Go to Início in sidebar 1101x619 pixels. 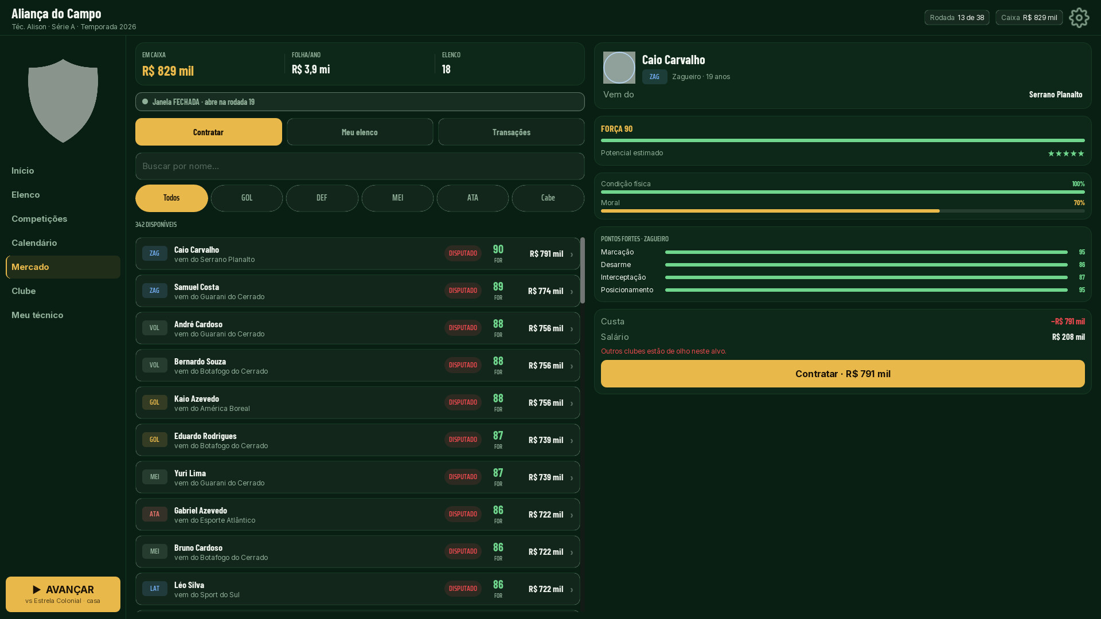(63, 171)
